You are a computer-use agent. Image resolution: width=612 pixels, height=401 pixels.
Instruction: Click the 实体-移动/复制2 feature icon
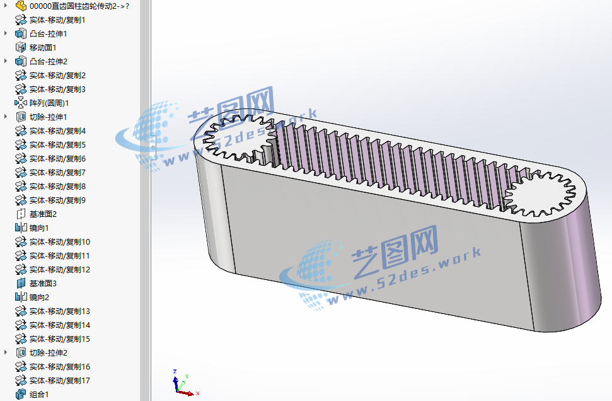click(x=21, y=76)
